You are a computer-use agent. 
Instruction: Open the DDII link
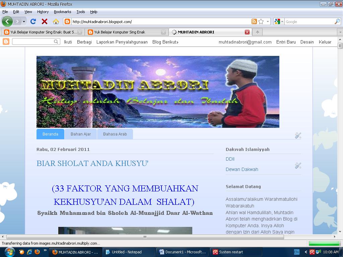(230, 159)
